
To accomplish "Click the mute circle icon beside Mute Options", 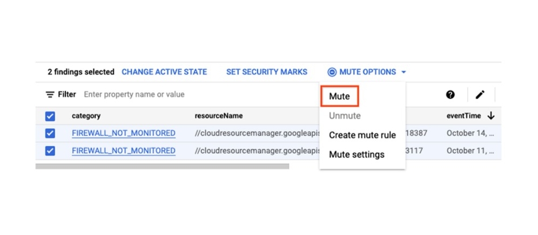I will pos(332,72).
